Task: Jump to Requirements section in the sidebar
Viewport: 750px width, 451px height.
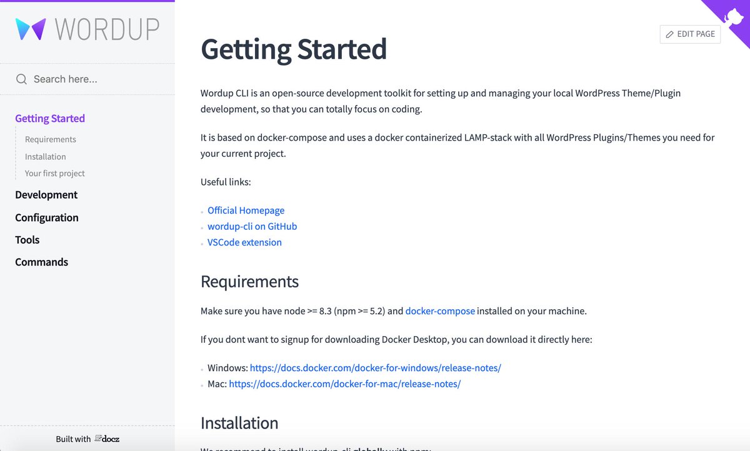Action: [51, 139]
